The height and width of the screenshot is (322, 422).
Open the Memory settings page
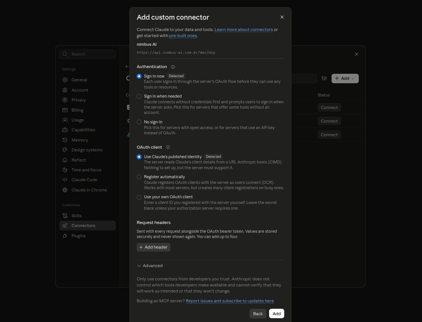point(88,140)
